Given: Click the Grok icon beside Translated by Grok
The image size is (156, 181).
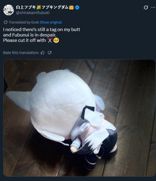Looking at the screenshot, I should click(5, 22).
